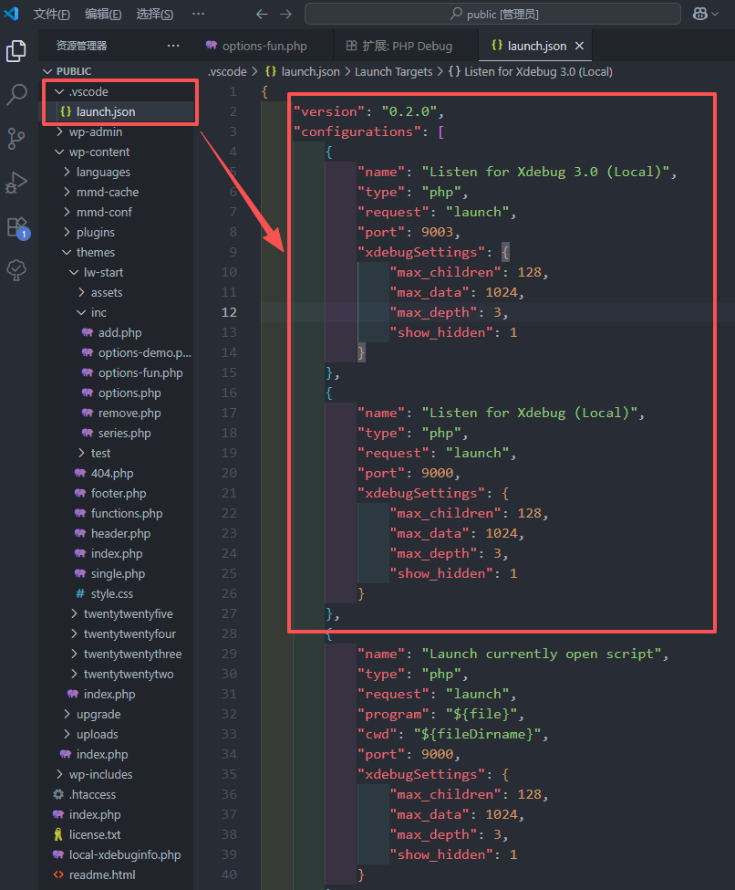Switch to the options-fun.php tab
735x890 pixels.
(265, 45)
